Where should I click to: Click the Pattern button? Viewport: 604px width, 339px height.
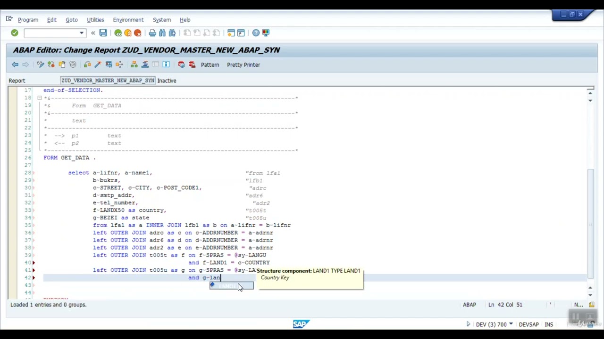(x=210, y=65)
